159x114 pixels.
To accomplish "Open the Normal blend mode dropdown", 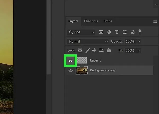I will (x=88, y=42).
